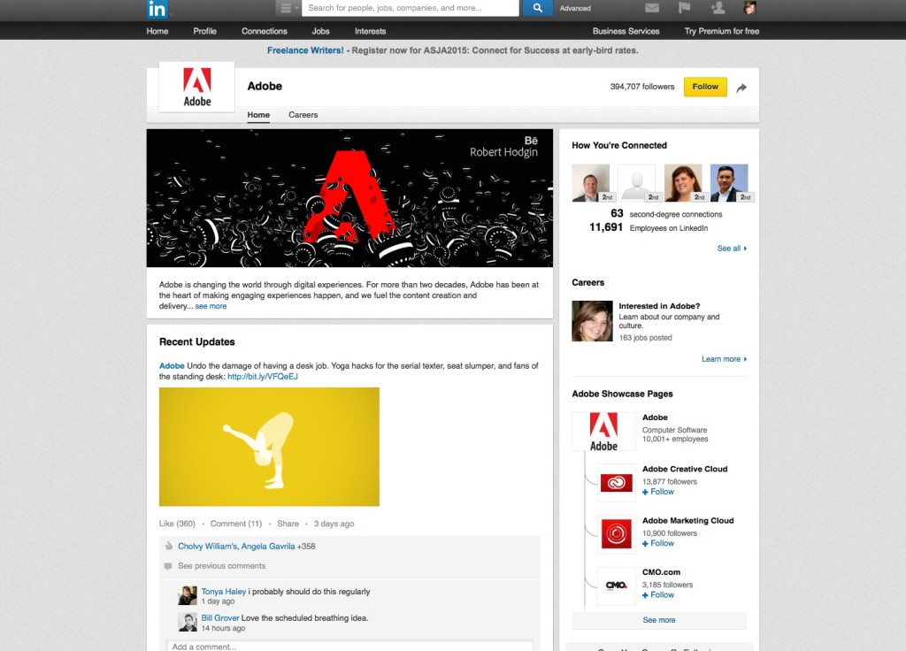The width and height of the screenshot is (906, 651).
Task: Click the LinkedIn logo icon
Action: [x=157, y=9]
